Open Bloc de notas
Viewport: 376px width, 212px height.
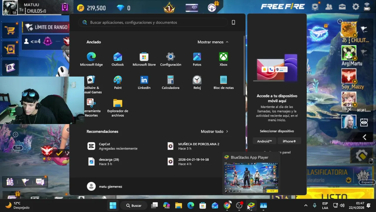coord(223,83)
